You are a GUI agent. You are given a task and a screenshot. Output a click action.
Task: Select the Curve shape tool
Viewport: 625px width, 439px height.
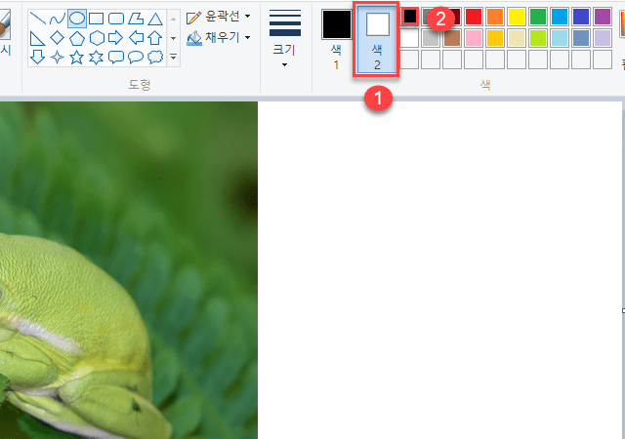coord(57,19)
